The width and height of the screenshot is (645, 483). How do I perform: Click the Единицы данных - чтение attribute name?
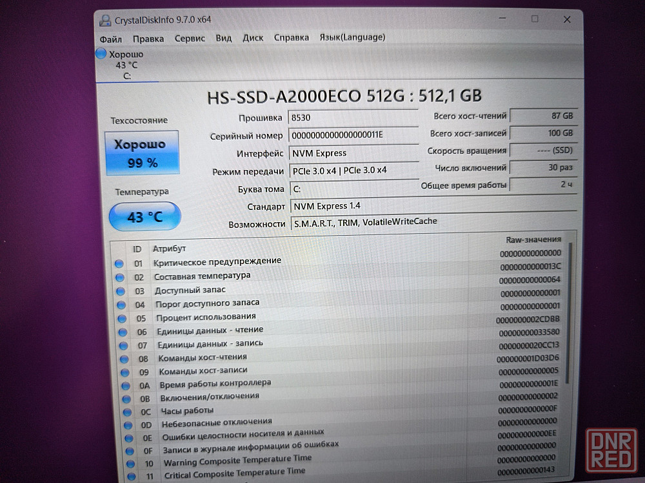[x=210, y=330]
